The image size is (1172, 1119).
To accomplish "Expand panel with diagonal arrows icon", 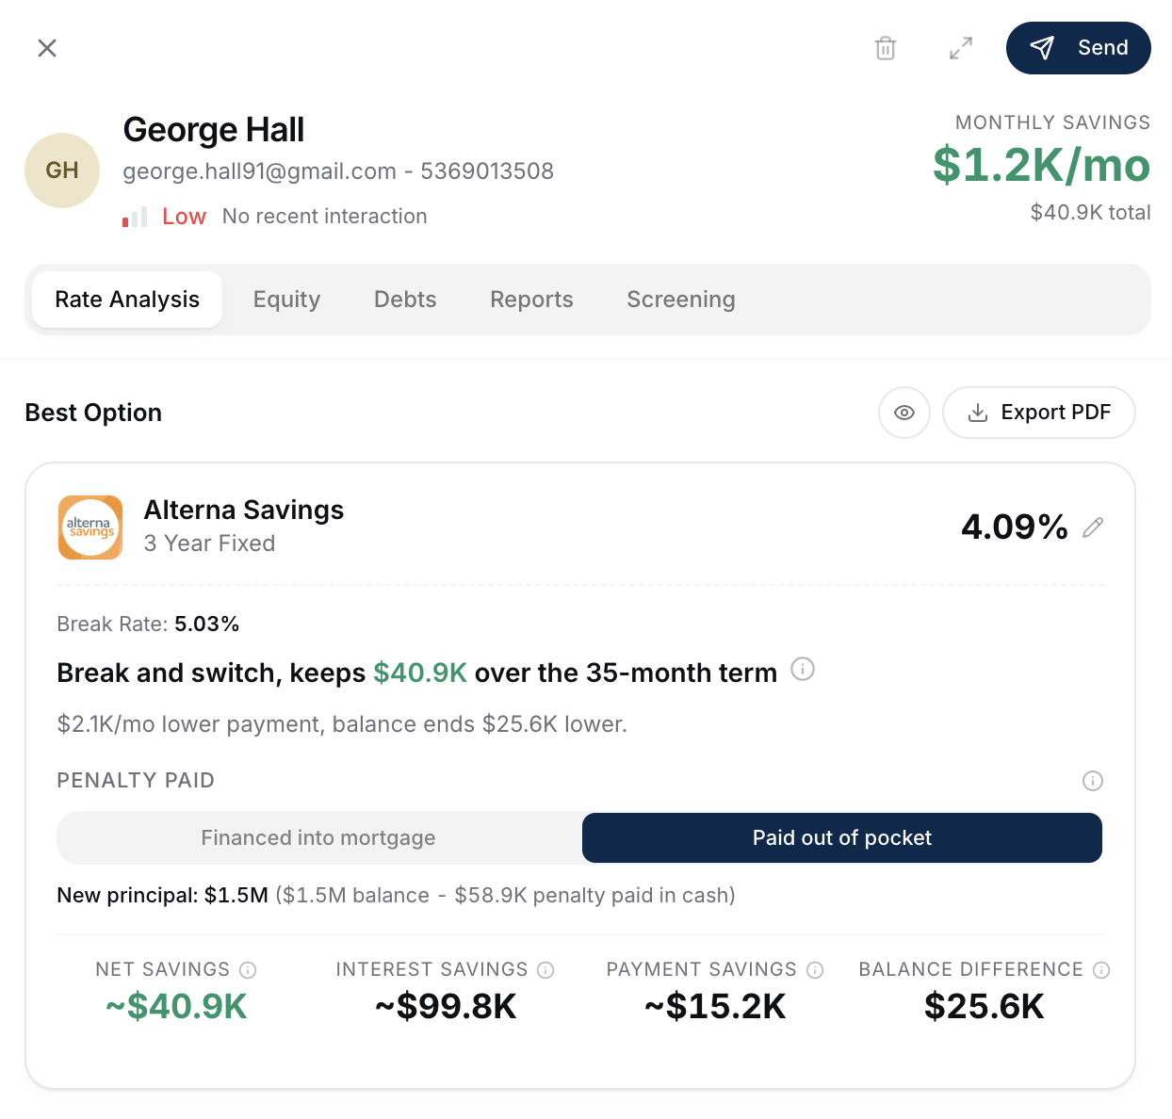I will click(961, 48).
